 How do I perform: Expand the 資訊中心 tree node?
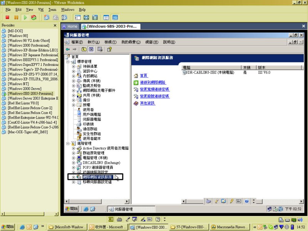point(74,71)
